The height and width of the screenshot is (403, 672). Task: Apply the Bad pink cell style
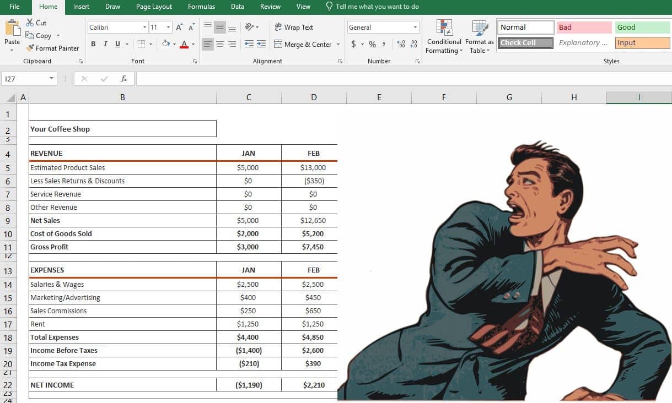[x=584, y=27]
